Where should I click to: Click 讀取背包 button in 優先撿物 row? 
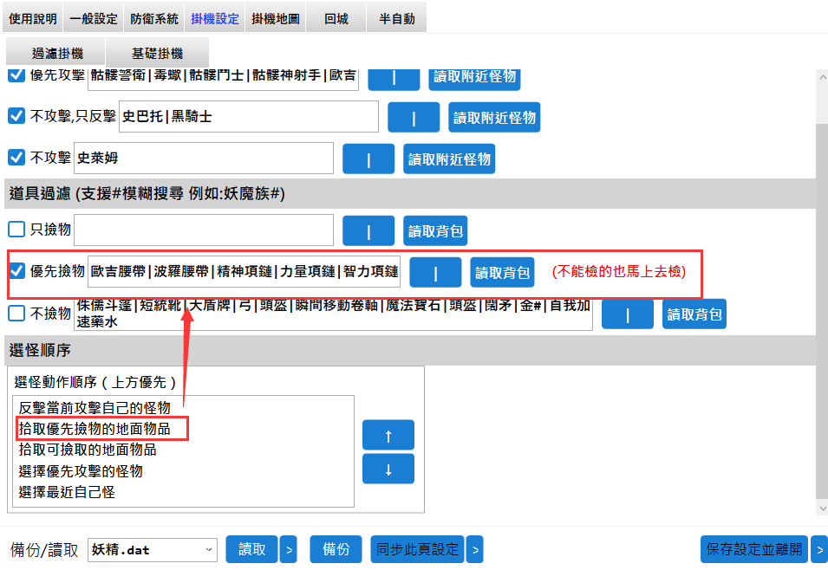click(x=502, y=273)
